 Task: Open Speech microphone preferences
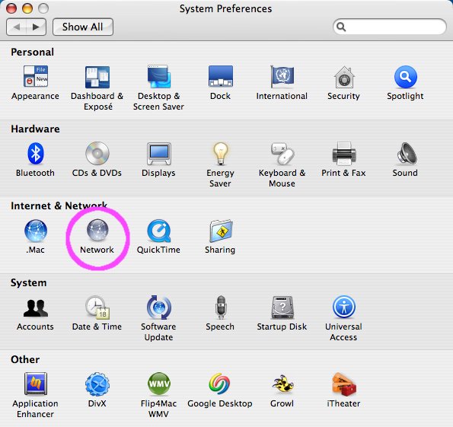click(x=221, y=307)
